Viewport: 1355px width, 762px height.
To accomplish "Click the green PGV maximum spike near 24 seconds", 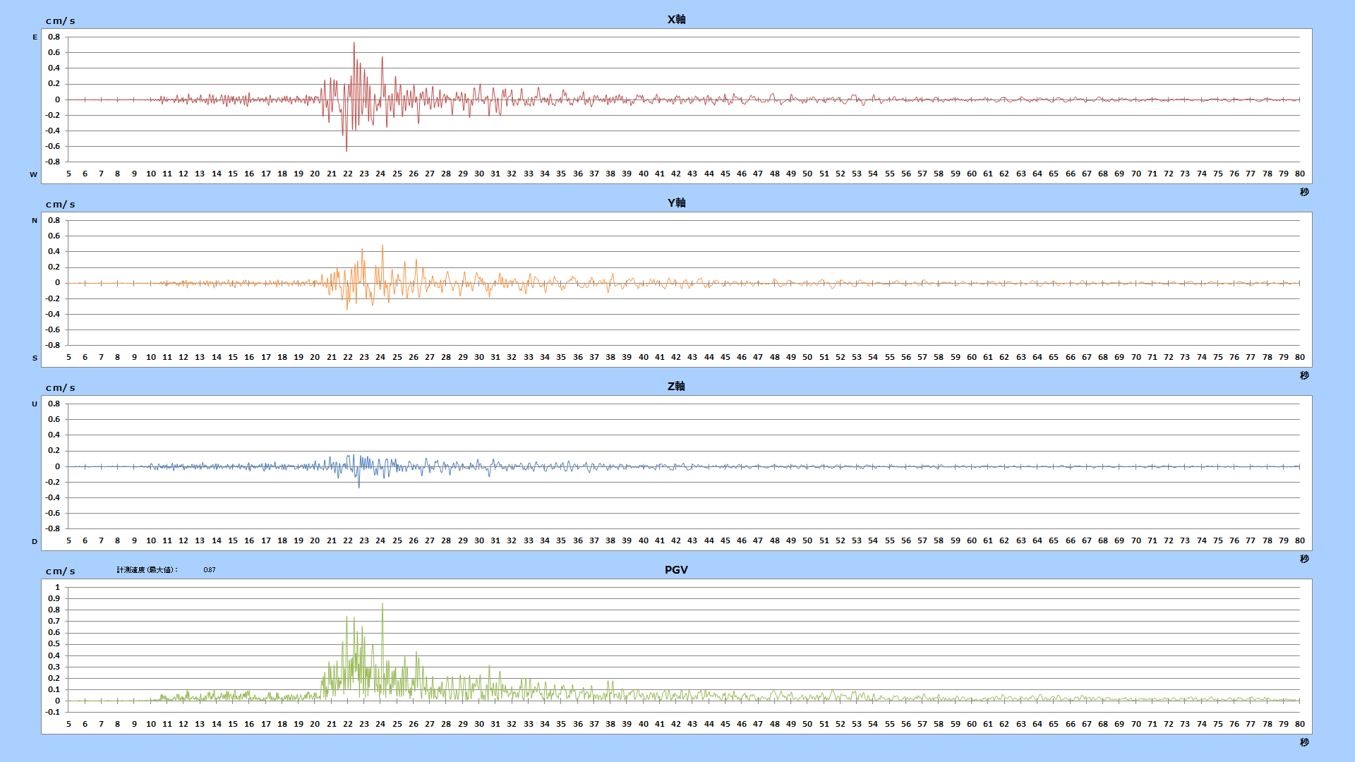I will 383,605.
